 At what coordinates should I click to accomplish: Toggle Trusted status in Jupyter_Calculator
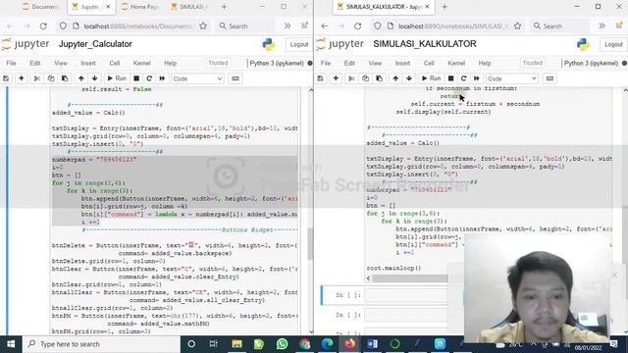218,63
